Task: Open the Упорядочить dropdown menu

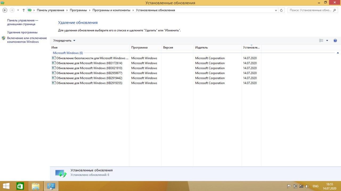Action: (x=64, y=40)
